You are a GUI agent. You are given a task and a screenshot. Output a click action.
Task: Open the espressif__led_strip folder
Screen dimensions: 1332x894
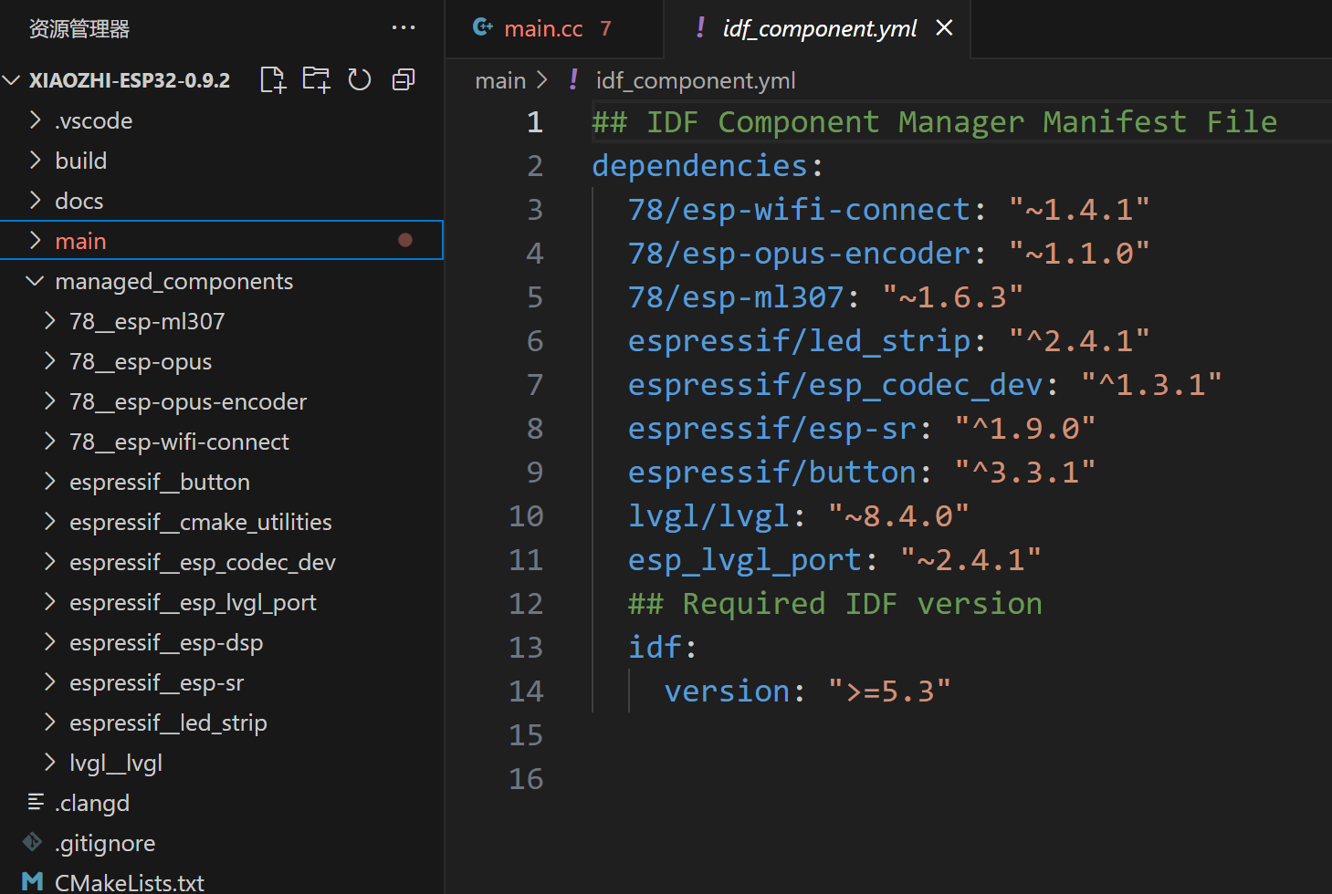pos(221,722)
